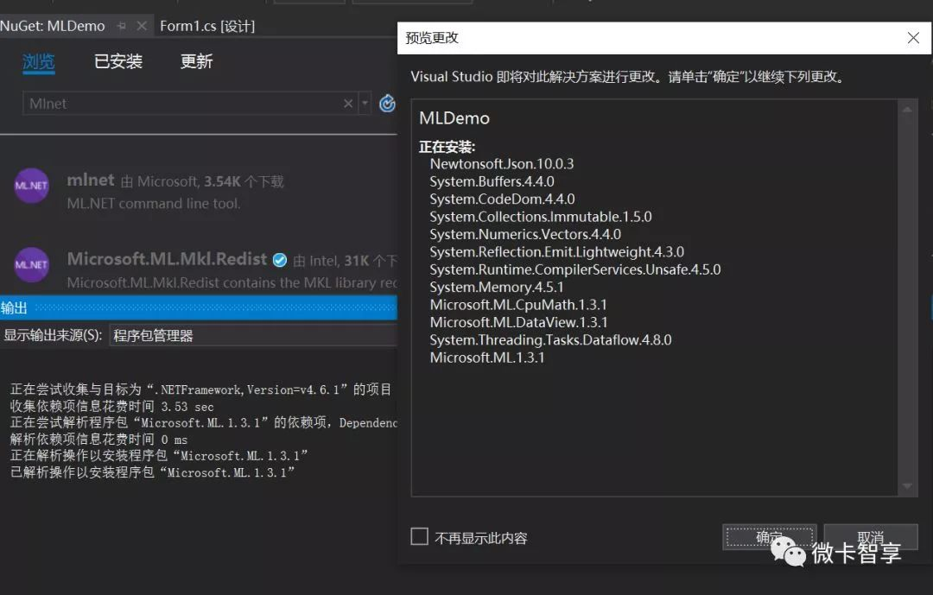Close the NuGet: MLDemo tab

click(x=142, y=26)
